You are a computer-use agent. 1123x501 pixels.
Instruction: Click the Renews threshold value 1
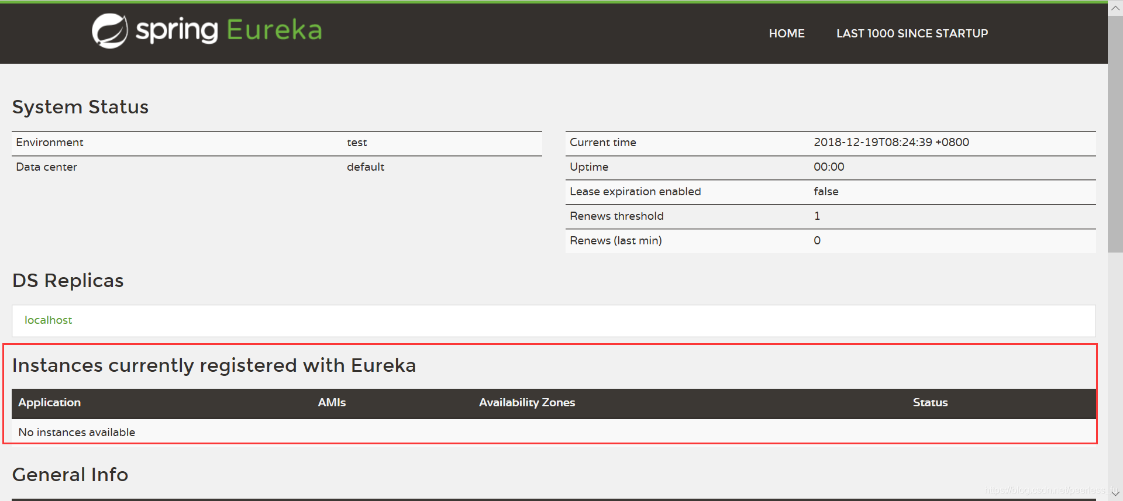tap(817, 216)
